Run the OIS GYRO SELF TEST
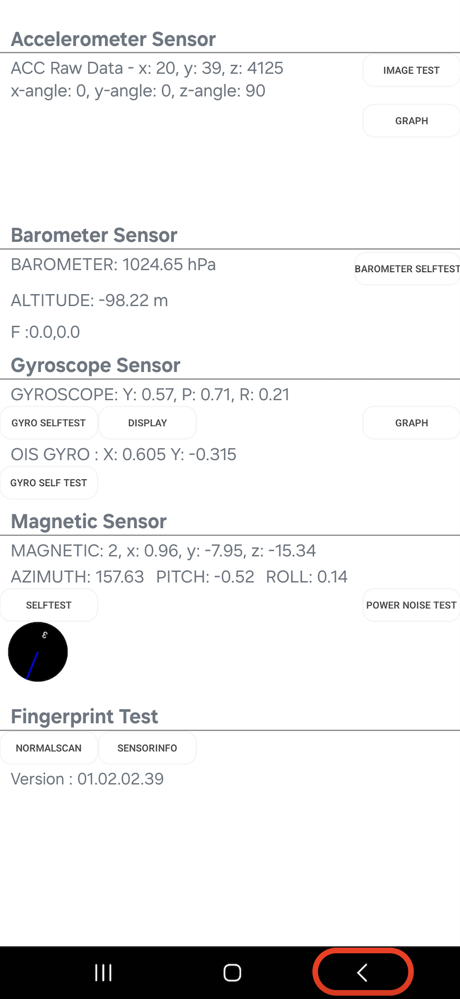 [49, 483]
